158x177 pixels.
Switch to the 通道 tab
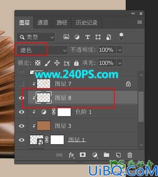pos(42,22)
